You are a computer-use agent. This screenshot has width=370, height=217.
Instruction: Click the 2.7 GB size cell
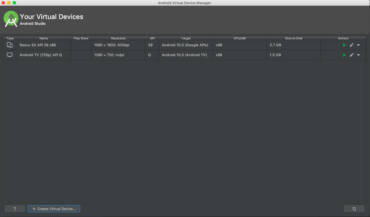coord(294,45)
